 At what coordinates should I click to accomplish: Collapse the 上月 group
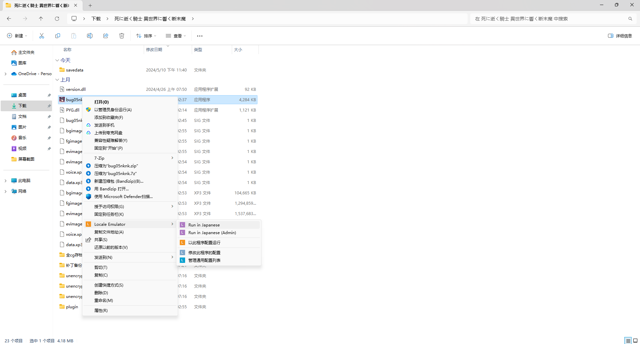57,80
